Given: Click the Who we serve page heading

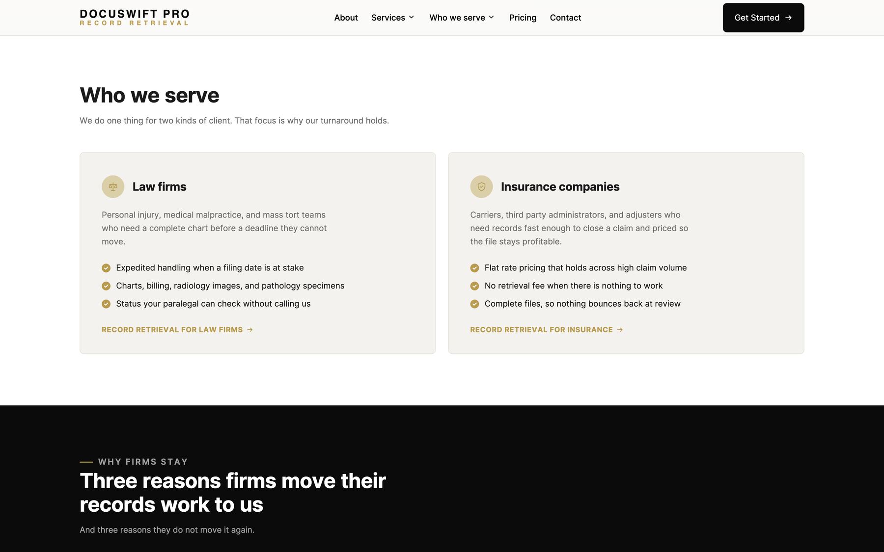Looking at the screenshot, I should tap(149, 95).
